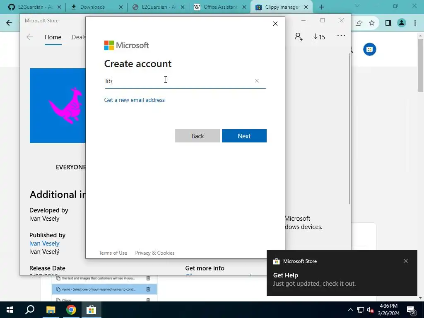Open the Store three-dot more menu
Viewport: 424px width, 318px height.
tap(341, 36)
